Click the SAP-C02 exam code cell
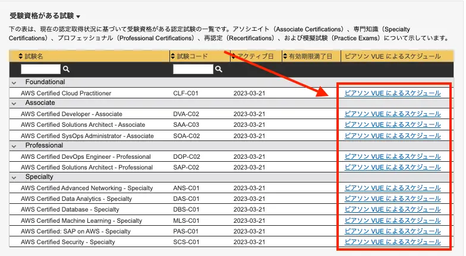 pyautogui.click(x=186, y=167)
